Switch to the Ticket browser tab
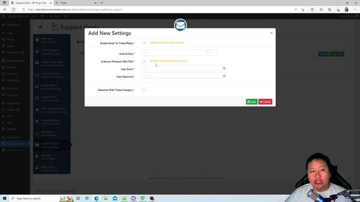This screenshot has width=360, height=202. point(76,3)
